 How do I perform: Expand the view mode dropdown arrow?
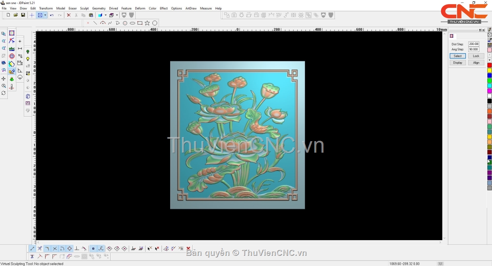click(x=45, y=15)
